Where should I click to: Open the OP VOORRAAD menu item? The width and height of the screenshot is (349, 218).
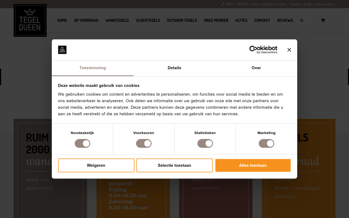coord(86,20)
